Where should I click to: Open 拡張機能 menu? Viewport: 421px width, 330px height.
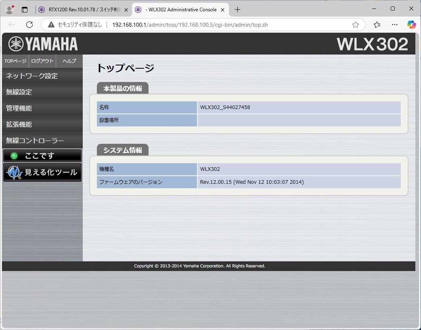tap(42, 124)
